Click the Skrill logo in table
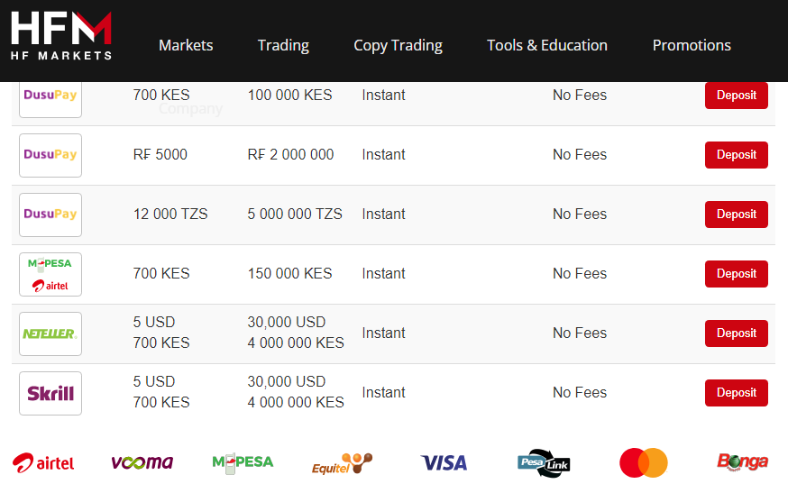 [x=50, y=393]
